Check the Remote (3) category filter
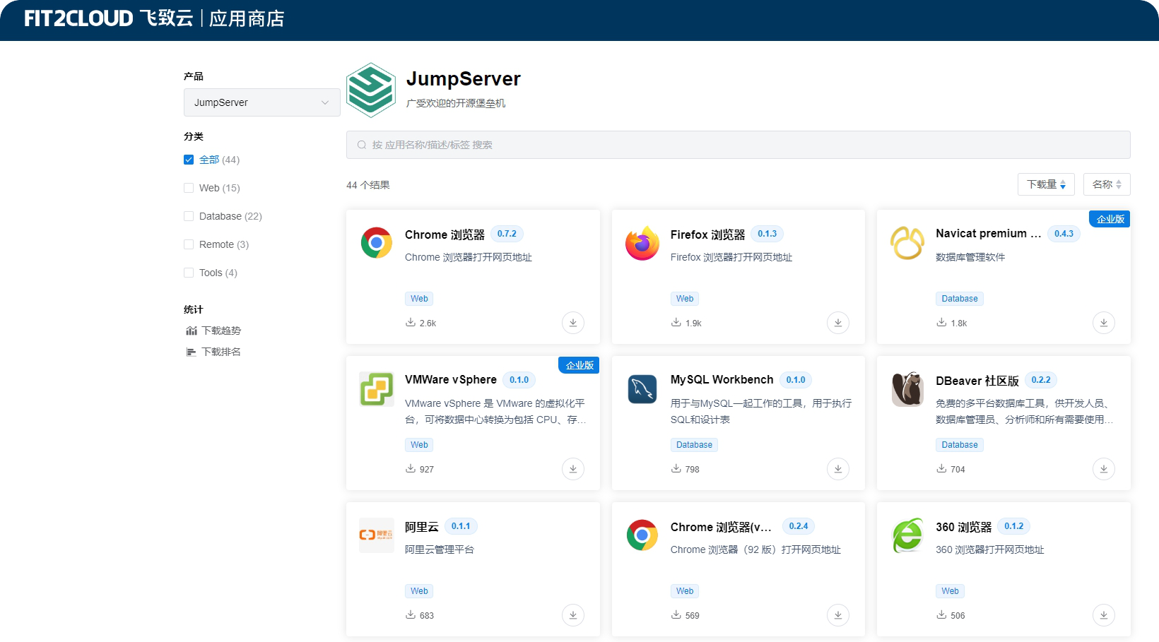The width and height of the screenshot is (1159, 642). 189,244
